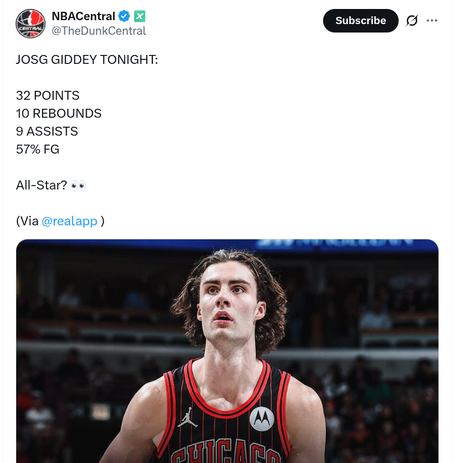Click the Motorola logo on the jersey
Screen dimensions: 458x463
[261, 418]
